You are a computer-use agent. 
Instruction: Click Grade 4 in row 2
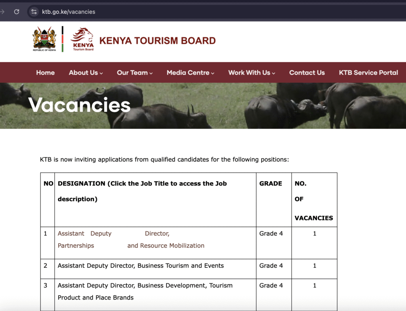click(271, 265)
